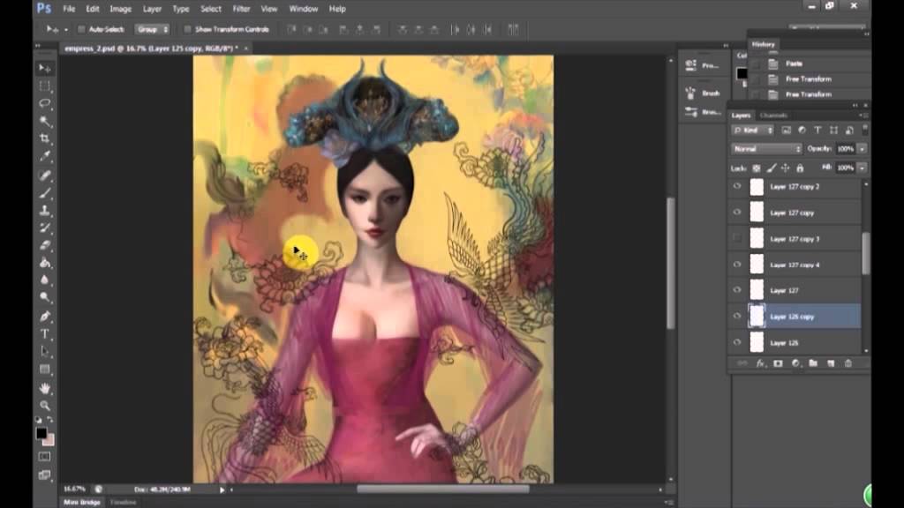The height and width of the screenshot is (508, 904).
Task: Select the Zoom tool
Action: [x=45, y=406]
